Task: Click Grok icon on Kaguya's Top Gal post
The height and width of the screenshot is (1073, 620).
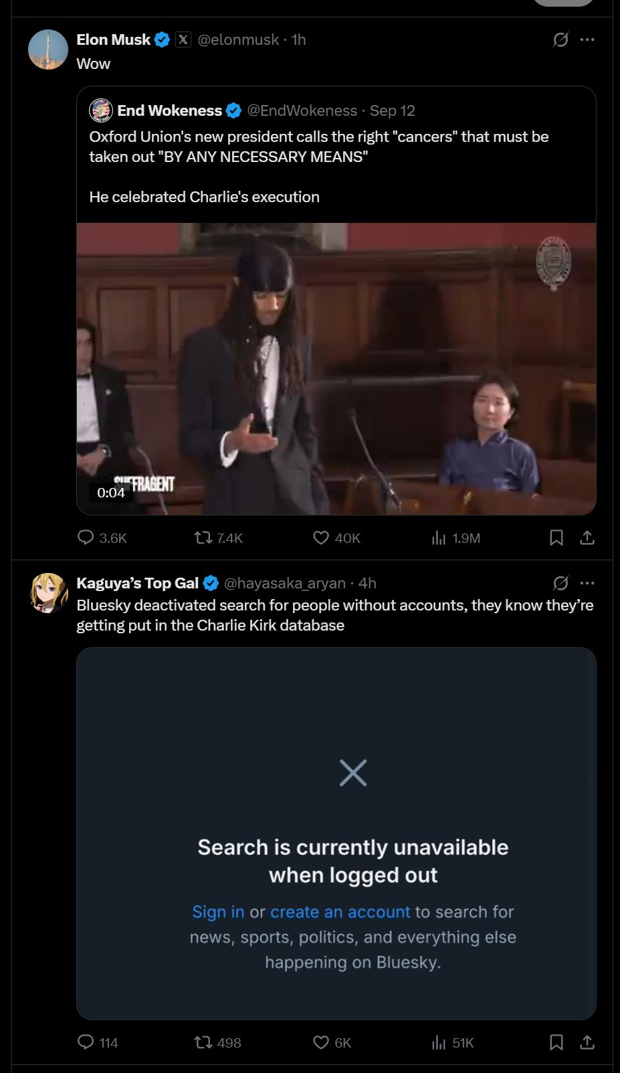Action: tap(560, 583)
